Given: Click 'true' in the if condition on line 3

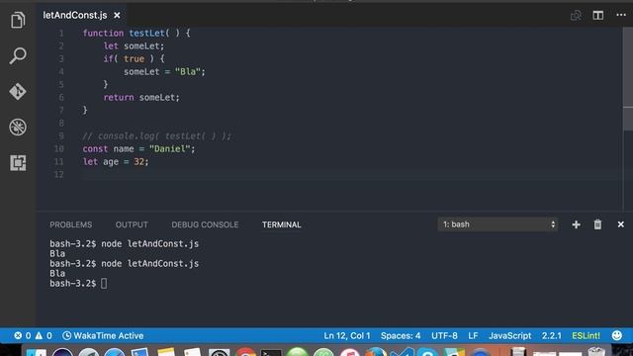Looking at the screenshot, I should tap(134, 59).
